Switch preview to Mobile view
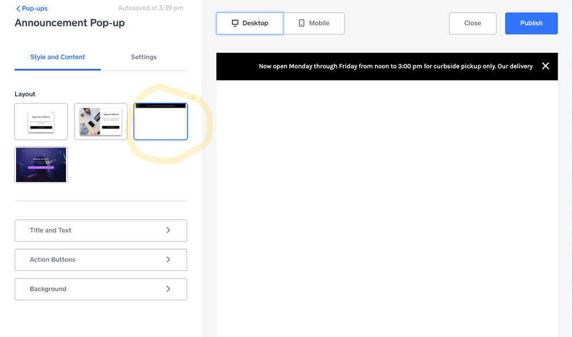The image size is (573, 337). 314,23
